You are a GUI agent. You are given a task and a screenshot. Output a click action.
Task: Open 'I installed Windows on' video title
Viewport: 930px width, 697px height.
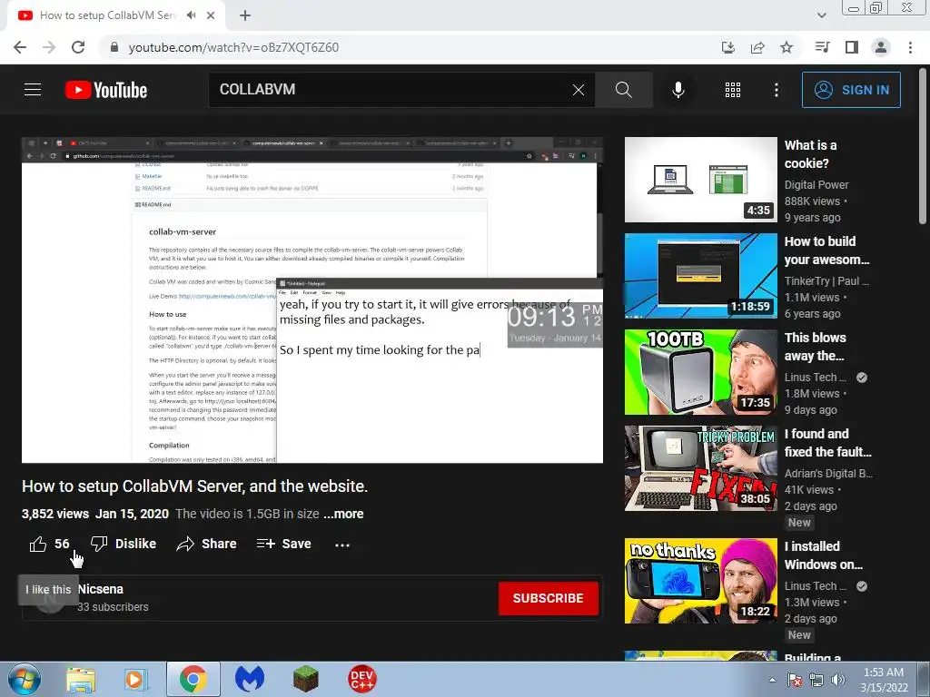click(x=823, y=555)
